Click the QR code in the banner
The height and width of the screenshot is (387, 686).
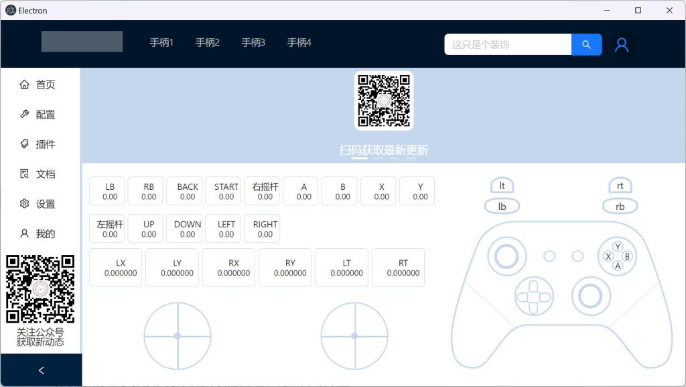pos(384,101)
